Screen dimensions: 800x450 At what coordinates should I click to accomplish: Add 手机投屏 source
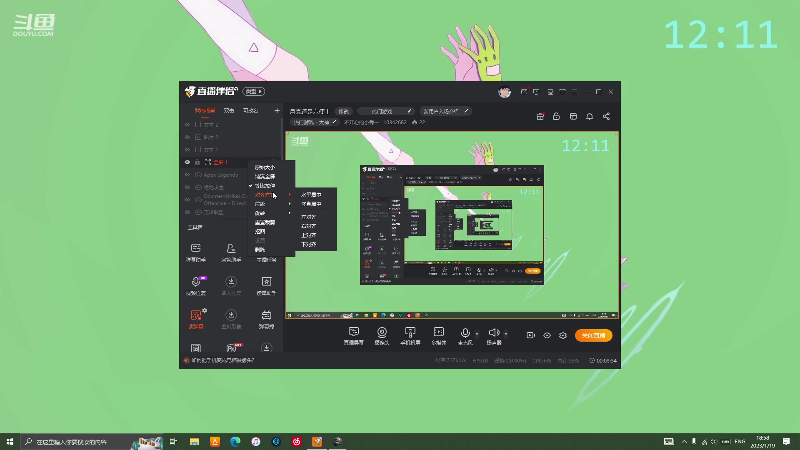410,336
